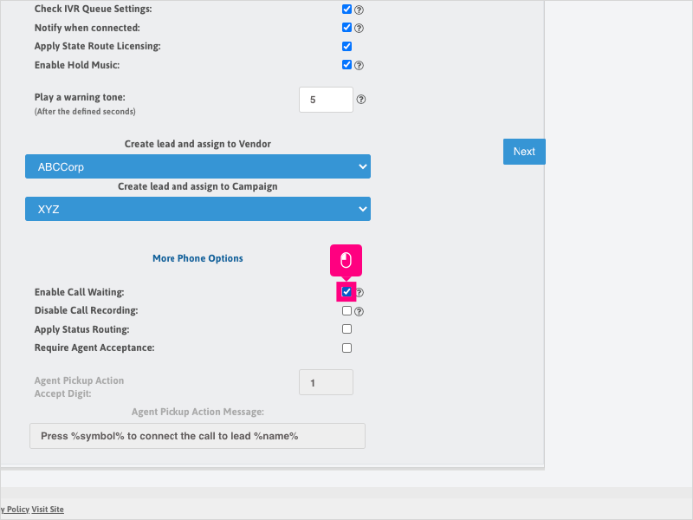Toggle Apply State Route Licensing checkbox

tap(347, 47)
